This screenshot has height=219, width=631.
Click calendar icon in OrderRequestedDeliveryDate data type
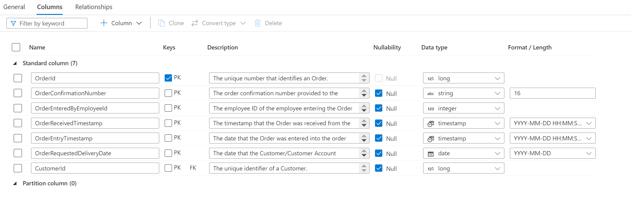coord(431,153)
